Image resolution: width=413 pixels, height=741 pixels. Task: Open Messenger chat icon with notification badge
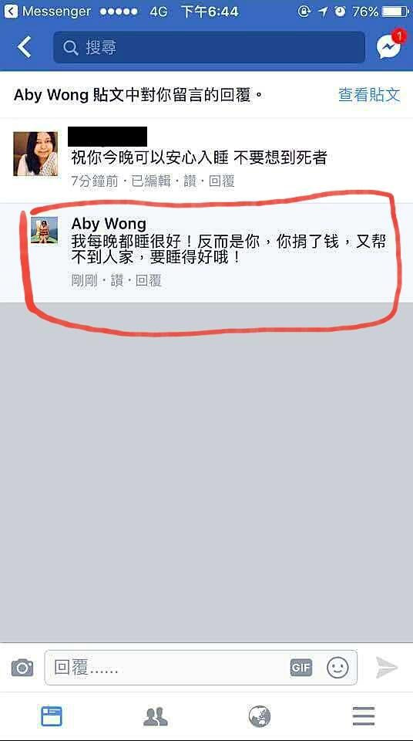coord(391,46)
